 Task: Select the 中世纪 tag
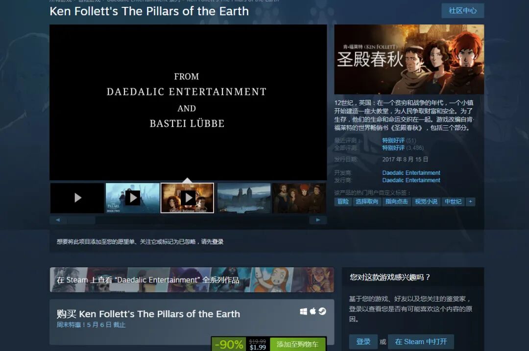[x=453, y=202]
